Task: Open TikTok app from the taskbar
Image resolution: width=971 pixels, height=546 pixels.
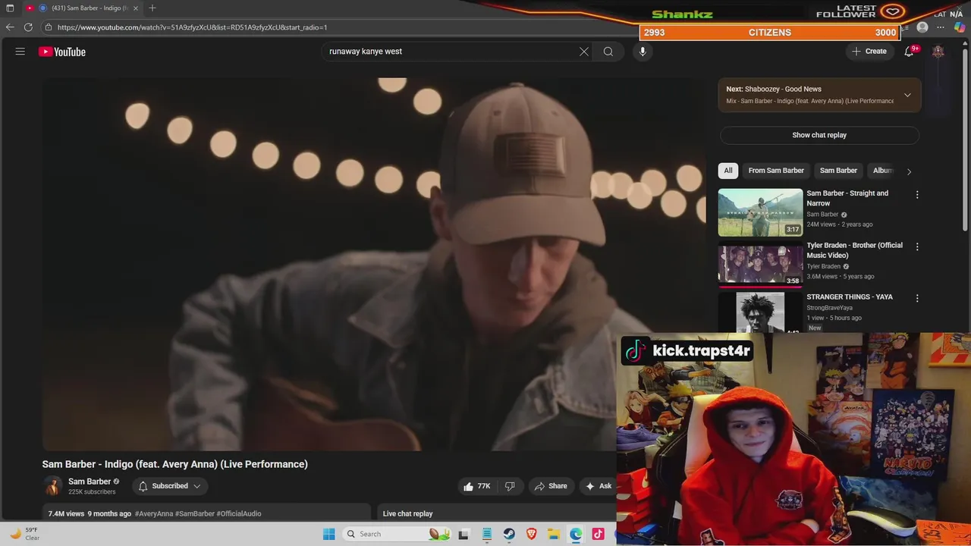Action: pyautogui.click(x=599, y=534)
